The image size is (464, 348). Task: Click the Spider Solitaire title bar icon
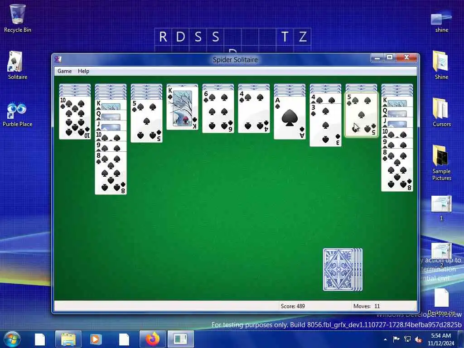pos(58,59)
